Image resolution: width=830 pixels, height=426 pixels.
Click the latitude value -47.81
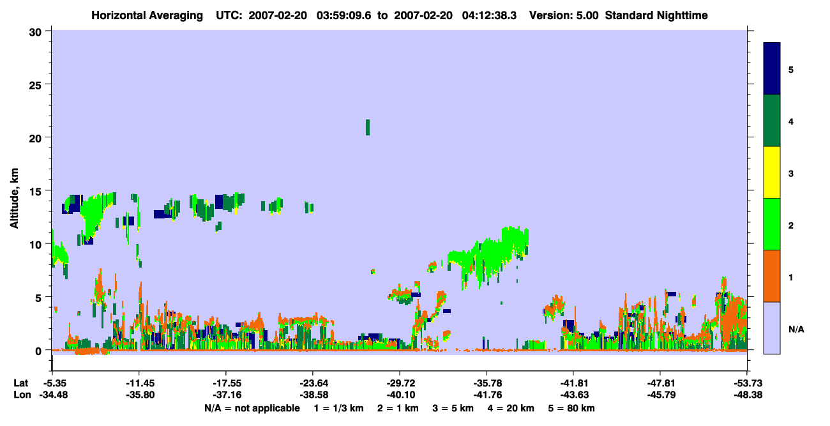coord(660,383)
